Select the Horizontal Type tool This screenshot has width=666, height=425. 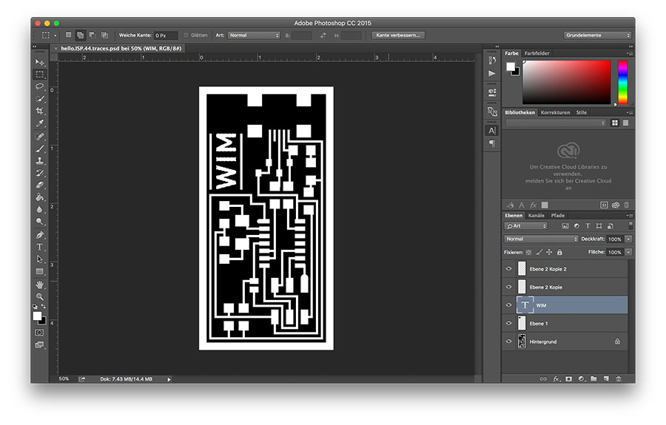pyautogui.click(x=39, y=247)
